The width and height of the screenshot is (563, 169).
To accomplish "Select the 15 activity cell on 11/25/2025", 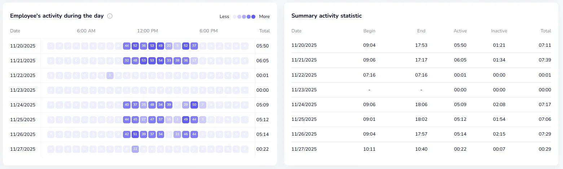I will tap(169, 120).
